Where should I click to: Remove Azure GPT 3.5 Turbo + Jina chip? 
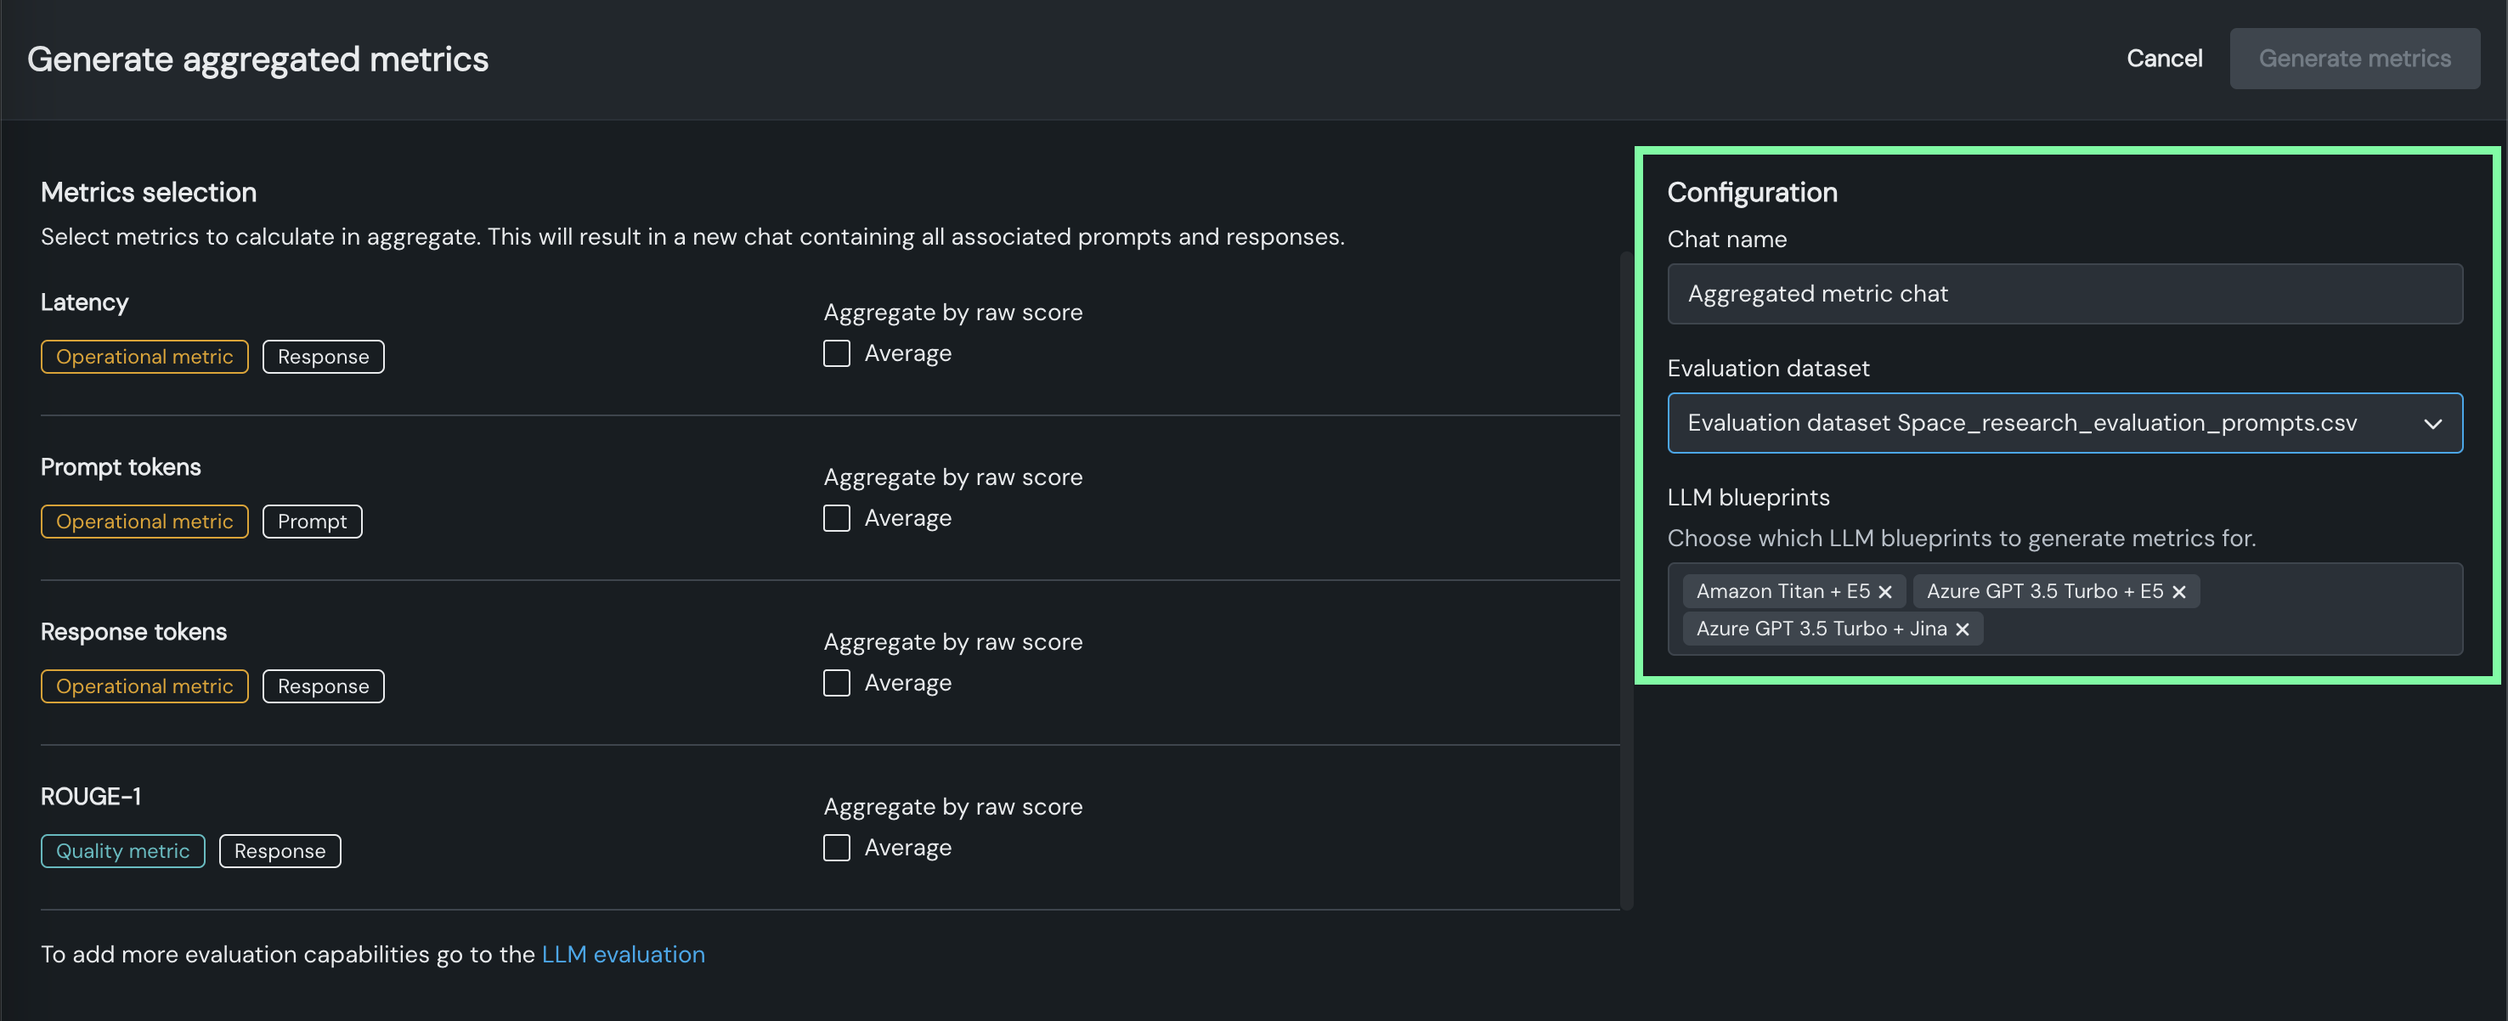tap(1963, 629)
